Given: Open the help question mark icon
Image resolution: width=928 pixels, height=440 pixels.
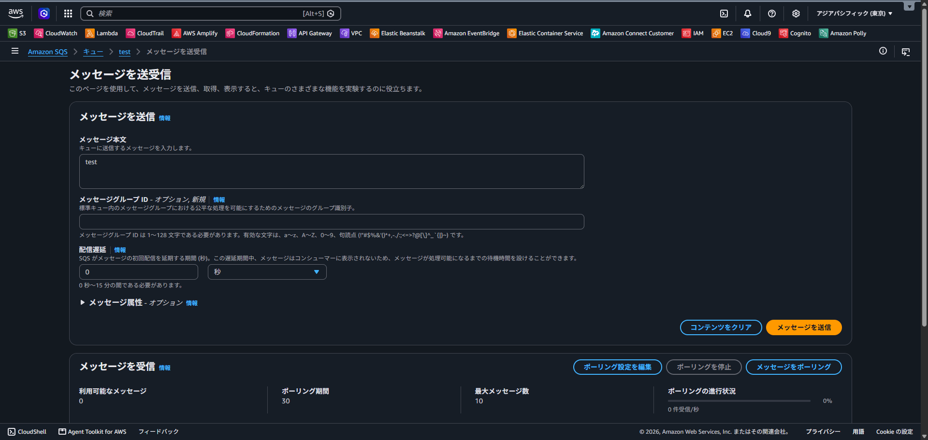Looking at the screenshot, I should [772, 14].
